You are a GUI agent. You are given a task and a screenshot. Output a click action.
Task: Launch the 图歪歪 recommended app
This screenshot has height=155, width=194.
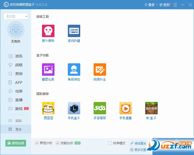(x=48, y=108)
